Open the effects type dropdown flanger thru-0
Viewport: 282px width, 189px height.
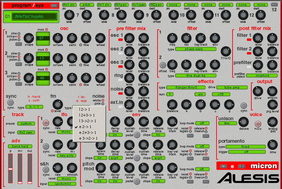[186, 88]
